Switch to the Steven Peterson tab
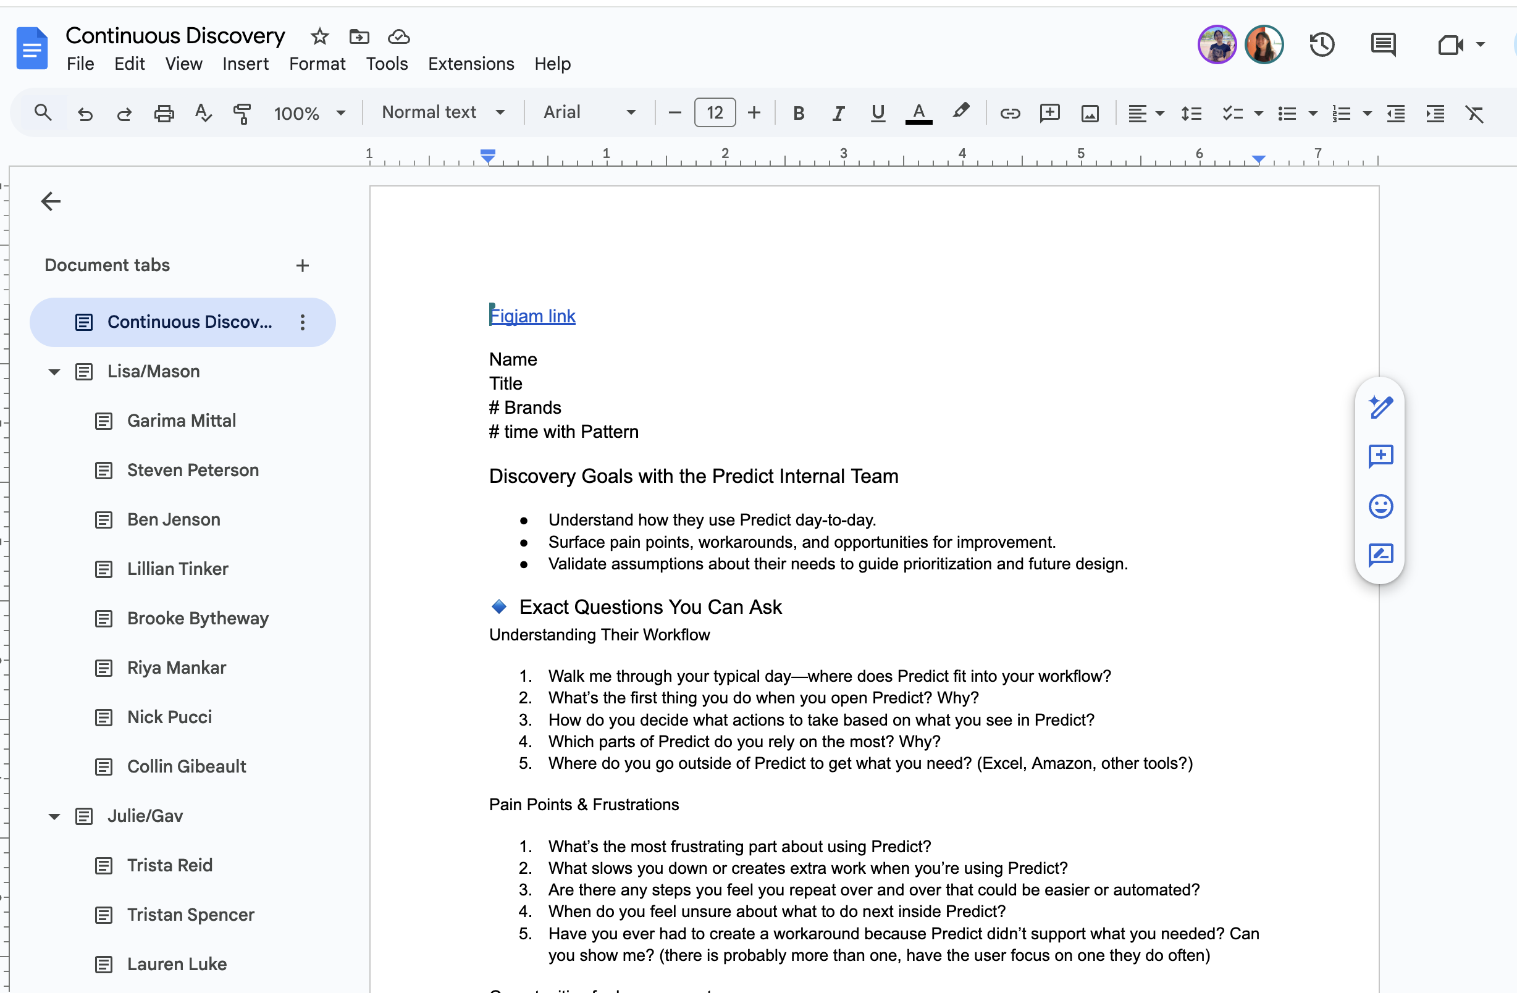1517x993 pixels. pos(193,471)
